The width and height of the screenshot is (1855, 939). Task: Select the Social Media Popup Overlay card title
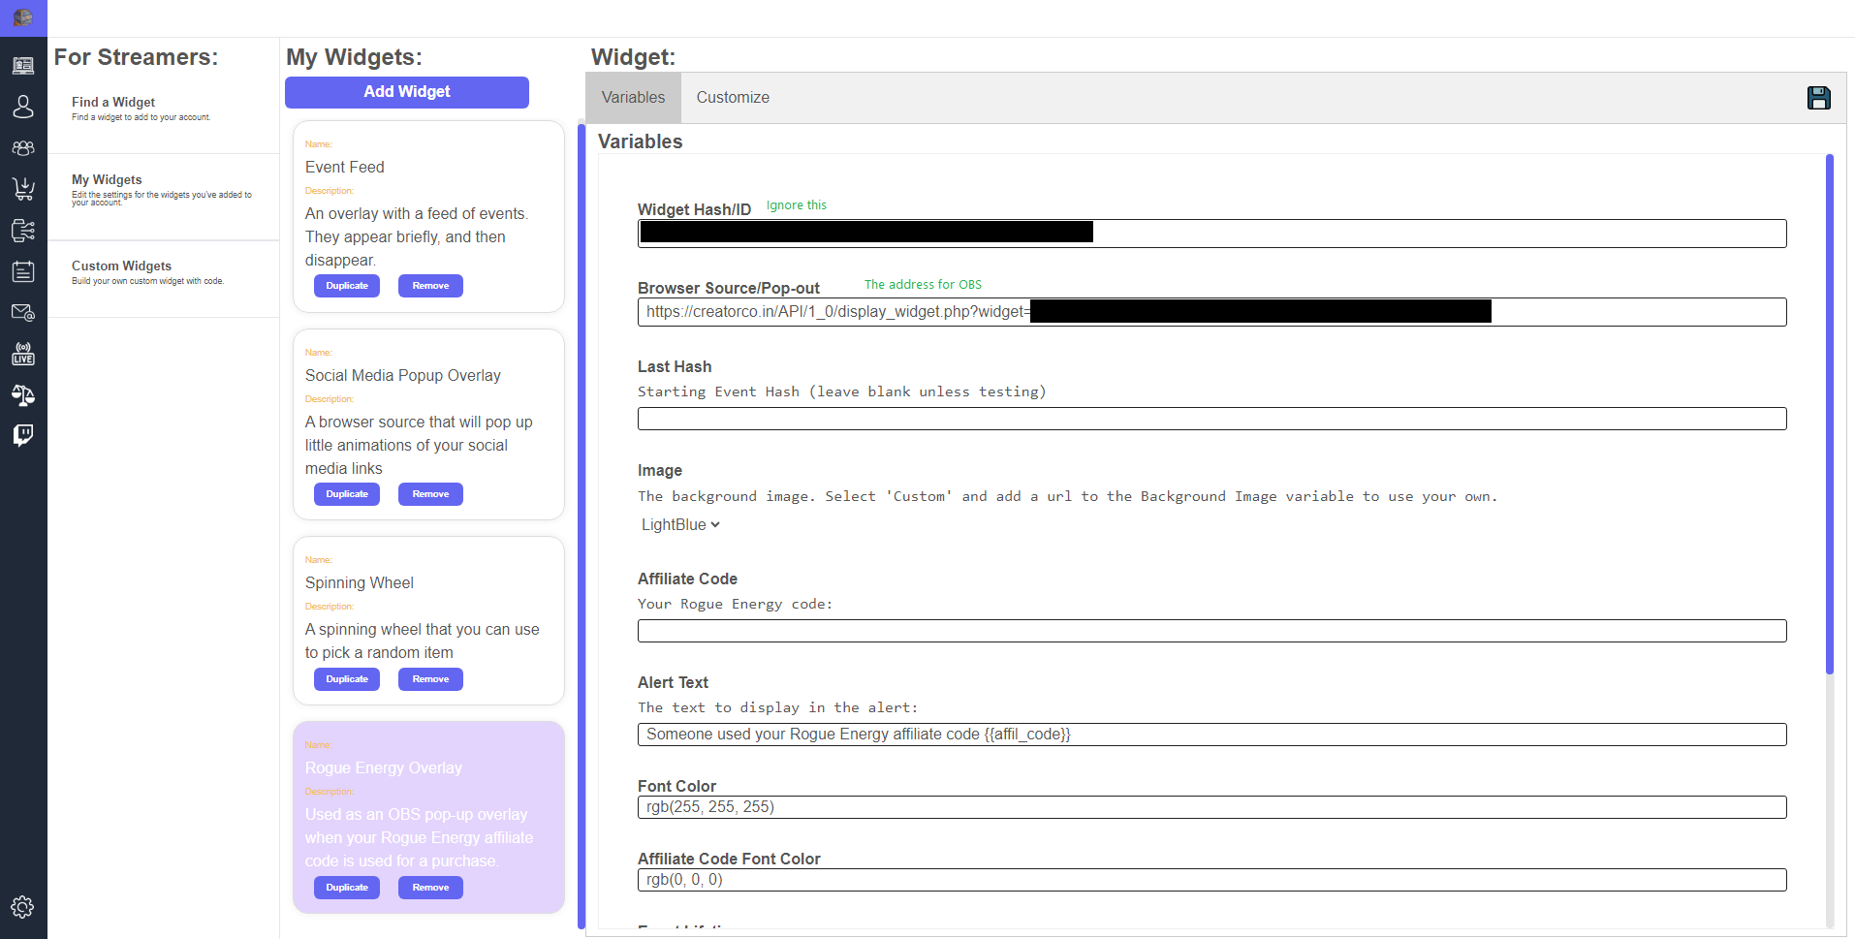coord(403,375)
